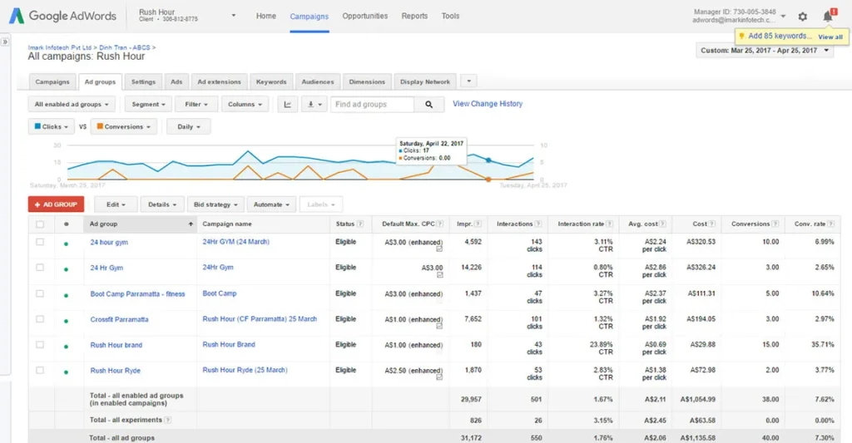Check the Rush Hour Ryde row
This screenshot has width=852, height=443.
(x=40, y=370)
